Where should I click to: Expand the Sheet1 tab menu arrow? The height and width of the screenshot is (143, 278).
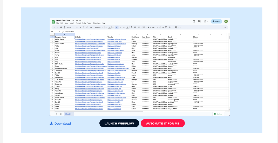tap(72, 114)
